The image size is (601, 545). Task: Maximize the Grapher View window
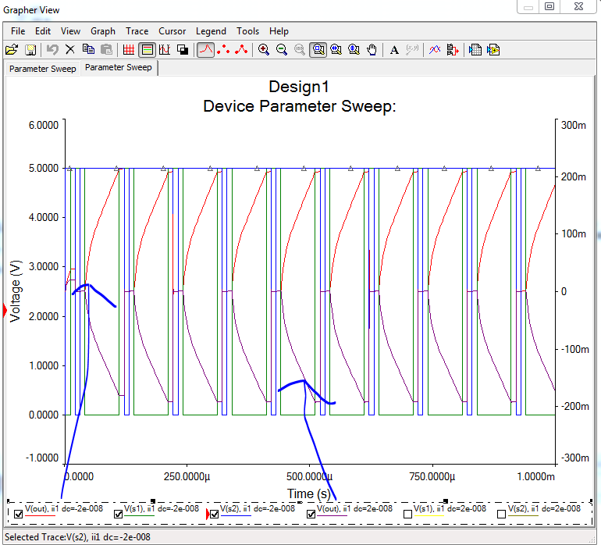click(x=549, y=6)
